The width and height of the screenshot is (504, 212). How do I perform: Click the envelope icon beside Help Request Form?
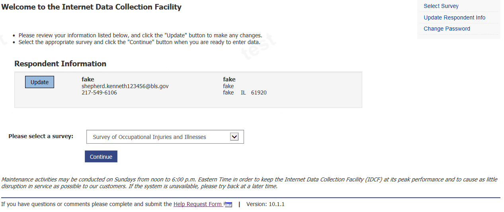coord(228,204)
